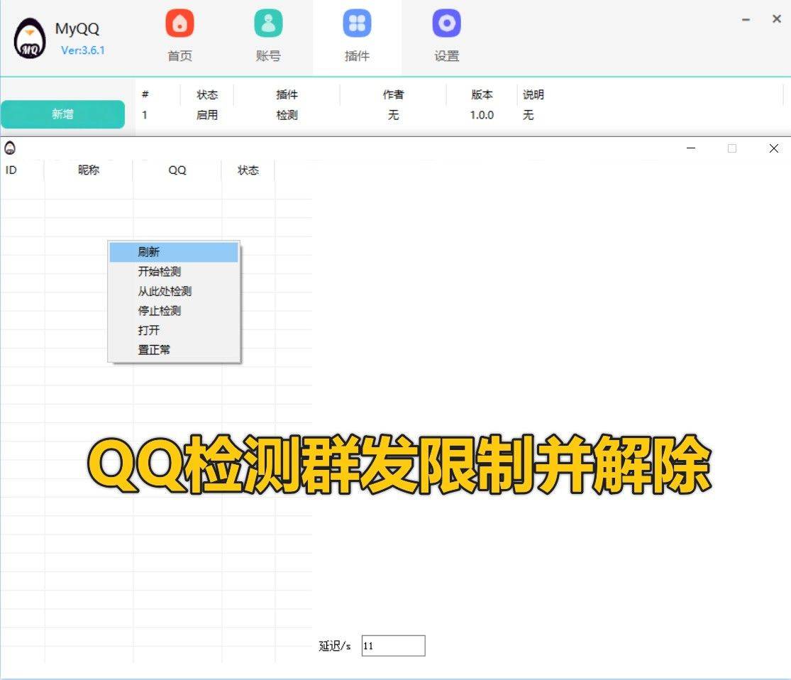Click the row number 1 cell
The image size is (791, 680).
[145, 115]
